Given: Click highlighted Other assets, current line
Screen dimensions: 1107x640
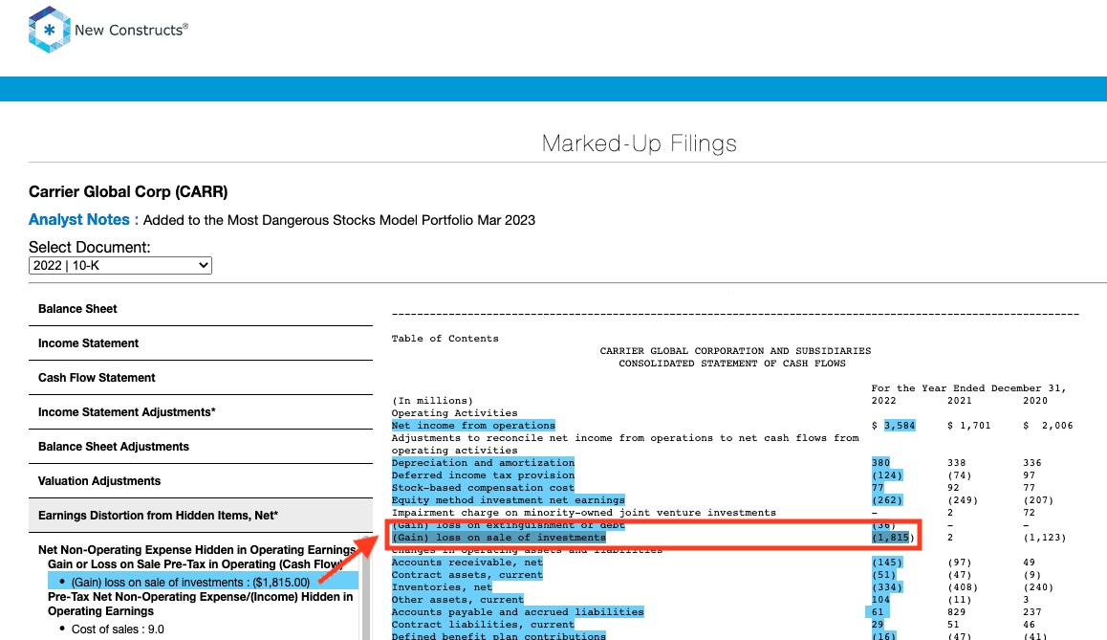Looking at the screenshot, I should click(x=458, y=600).
